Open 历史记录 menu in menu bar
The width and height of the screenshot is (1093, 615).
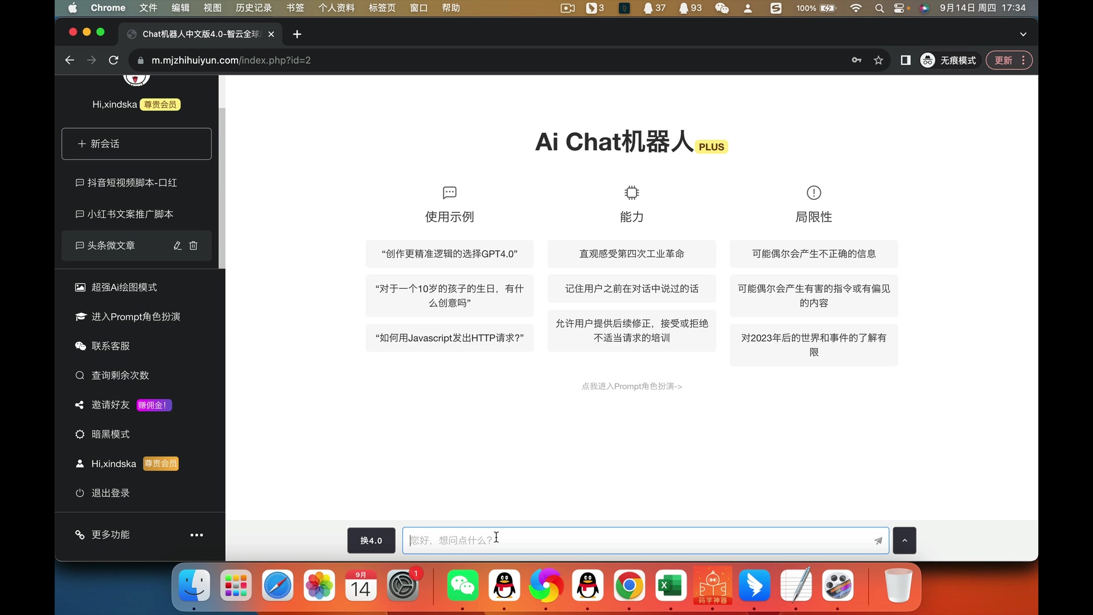pos(253,8)
